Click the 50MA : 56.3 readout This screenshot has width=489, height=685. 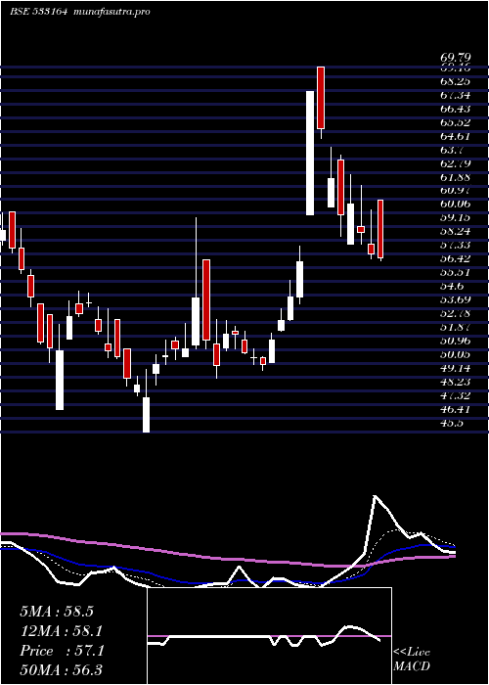[x=61, y=669]
